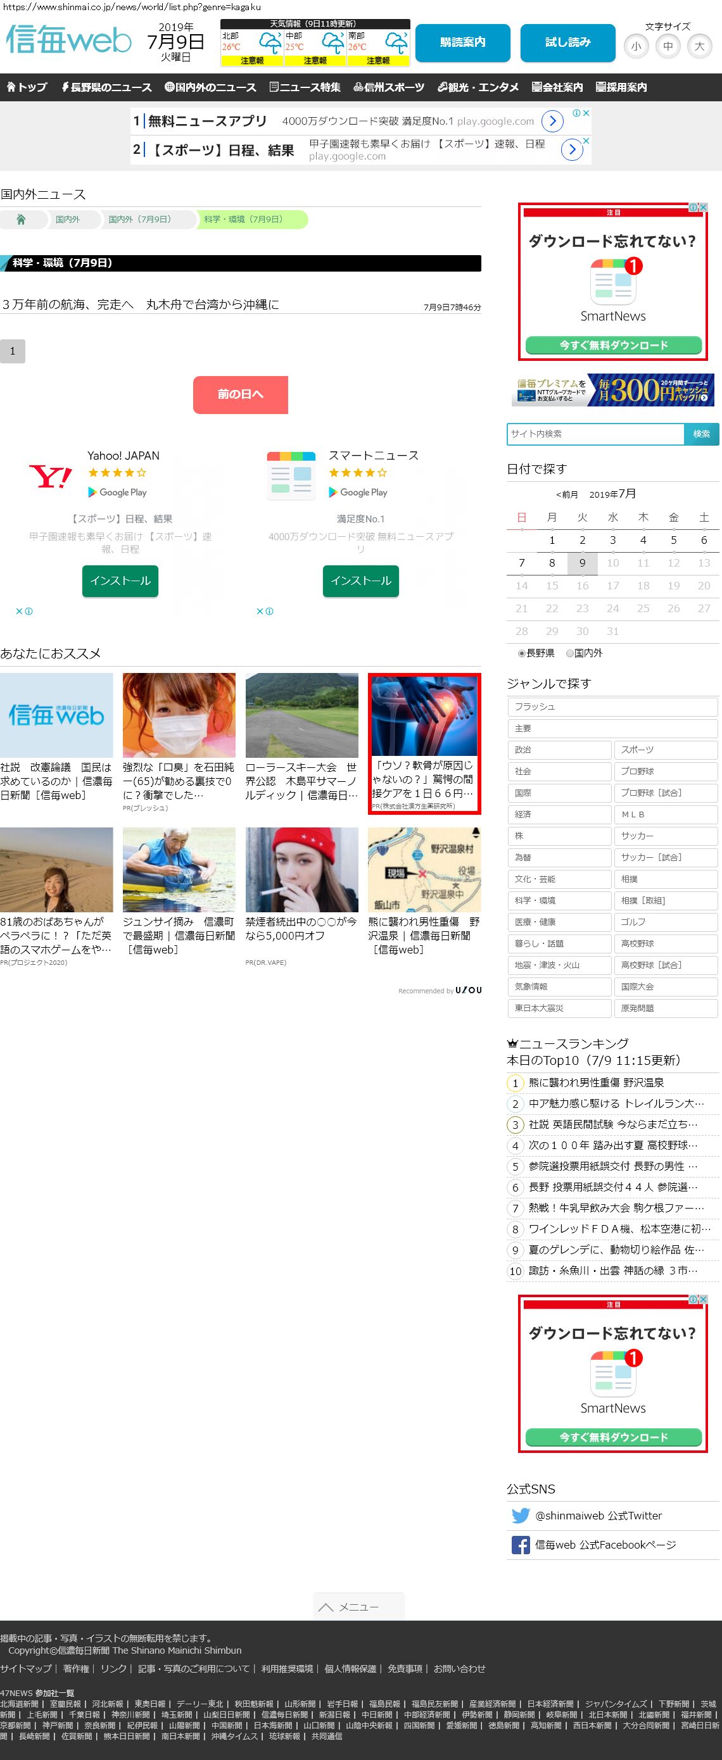The image size is (722, 1760).
Task: Open the 科学・環境 genre in the sidebar
Action: tap(559, 900)
